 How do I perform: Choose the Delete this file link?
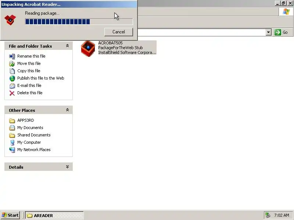[30, 93]
